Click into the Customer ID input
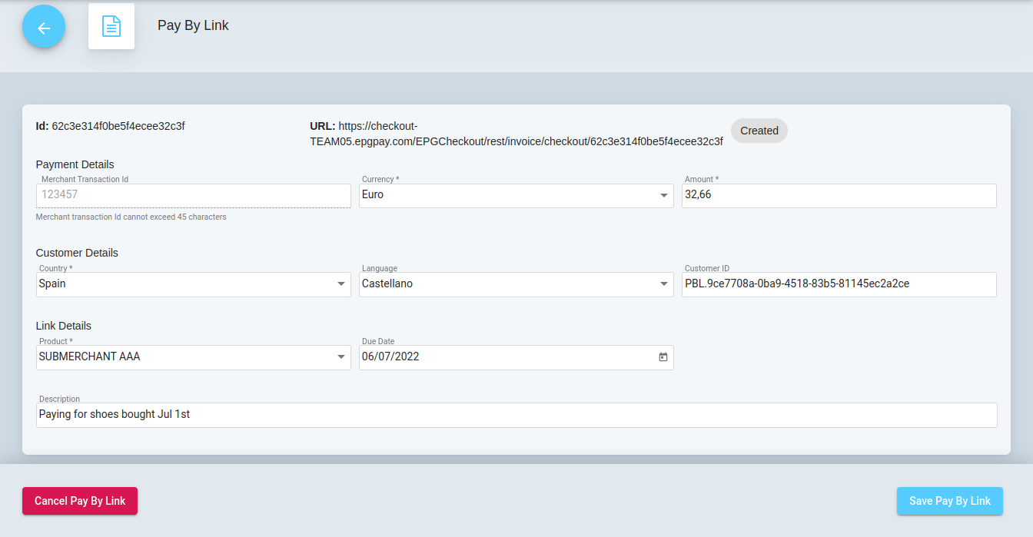1033x537 pixels. click(838, 284)
